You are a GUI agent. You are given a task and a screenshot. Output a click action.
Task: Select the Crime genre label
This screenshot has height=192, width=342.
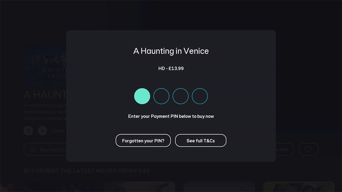click(58, 131)
